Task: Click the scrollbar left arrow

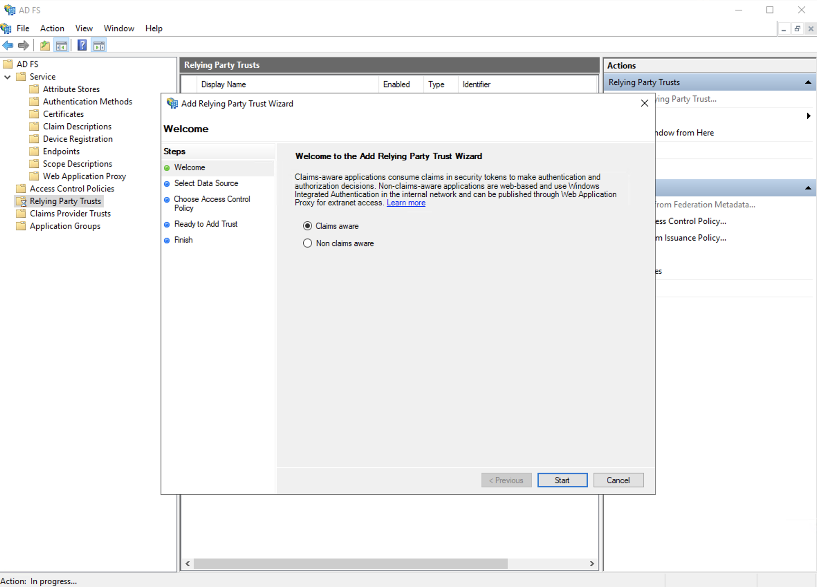Action: tap(188, 563)
